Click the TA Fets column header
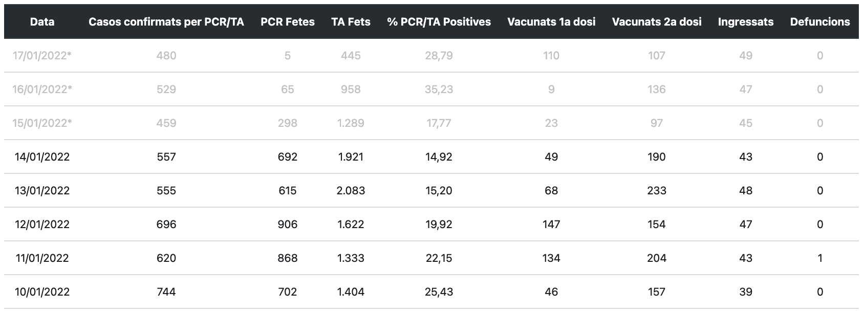Image resolution: width=865 pixels, height=313 pixels. point(351,22)
